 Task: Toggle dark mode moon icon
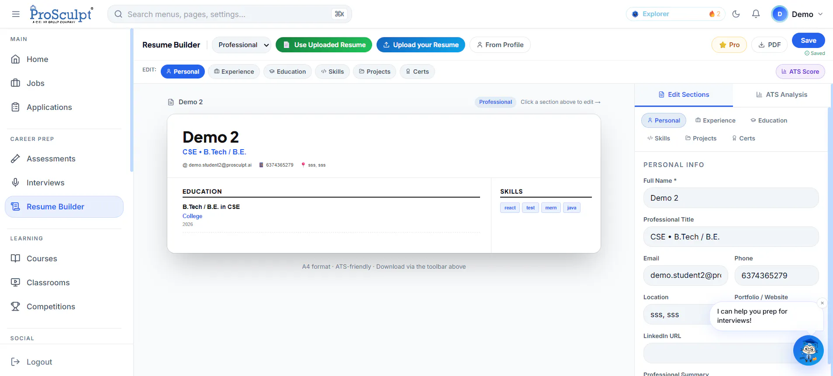click(736, 14)
